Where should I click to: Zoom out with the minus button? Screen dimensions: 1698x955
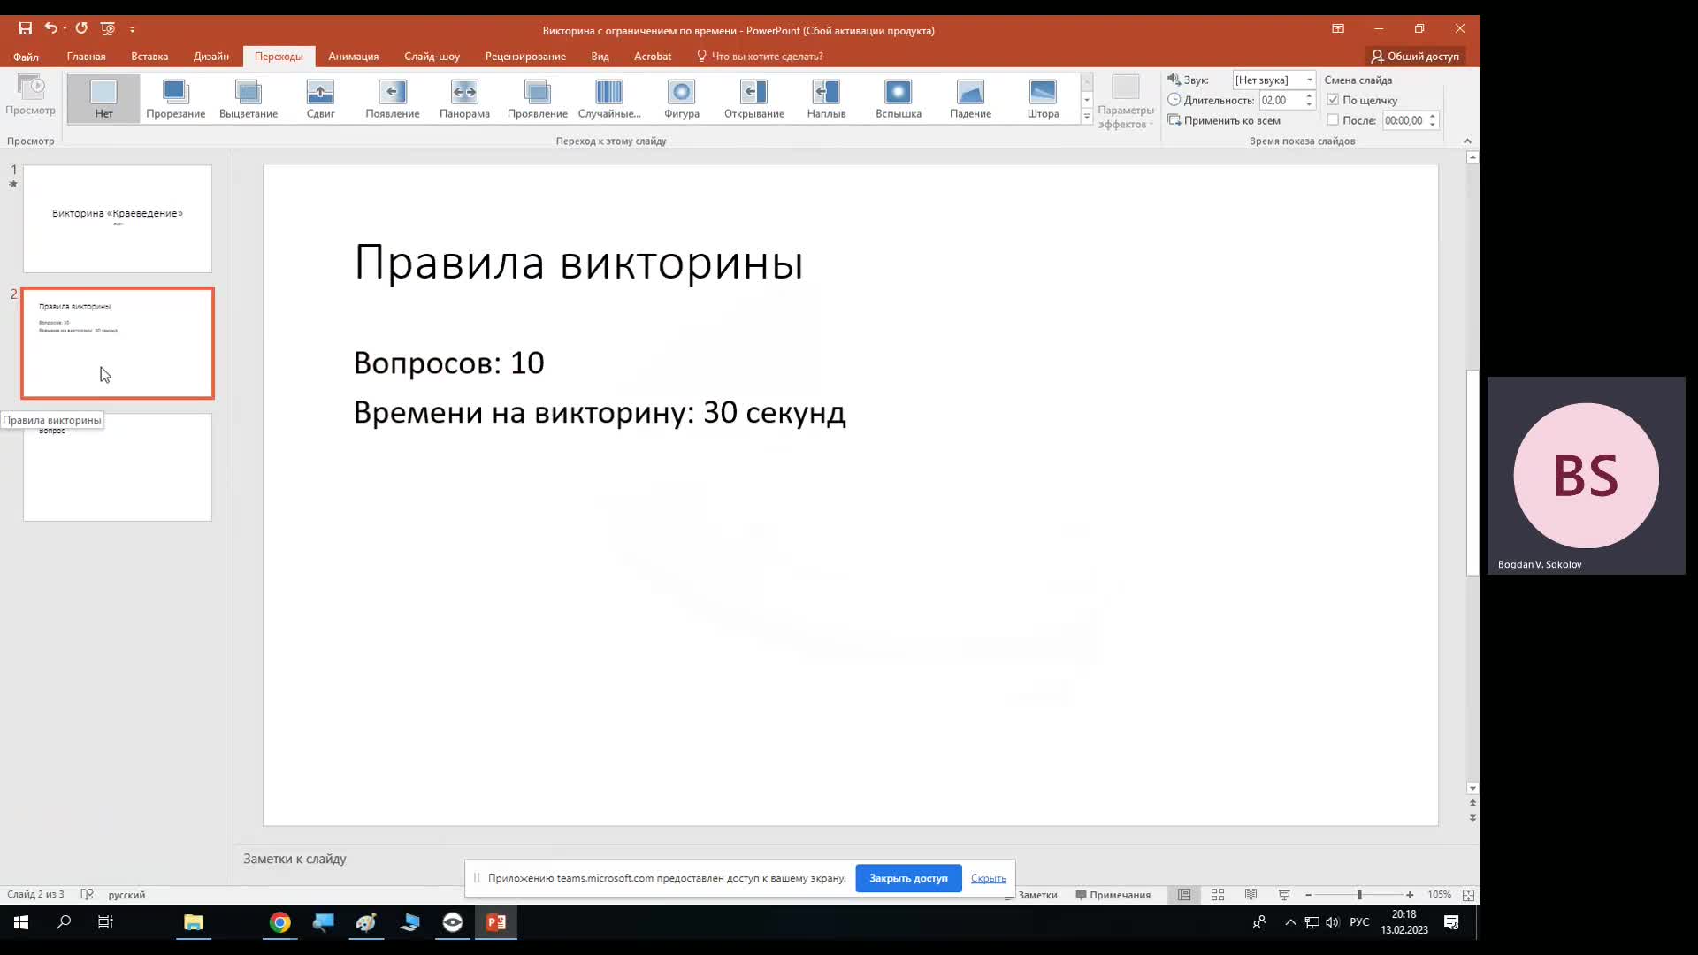tap(1308, 895)
